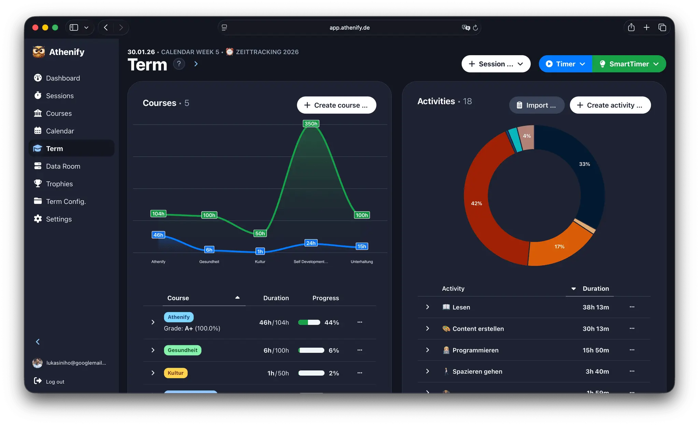The height and width of the screenshot is (425, 699).
Task: Go back with the browser back arrow
Action: pos(106,28)
